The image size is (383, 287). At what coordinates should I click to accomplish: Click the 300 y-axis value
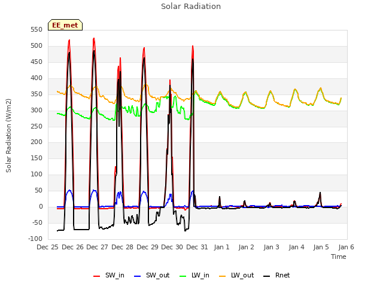(37, 110)
